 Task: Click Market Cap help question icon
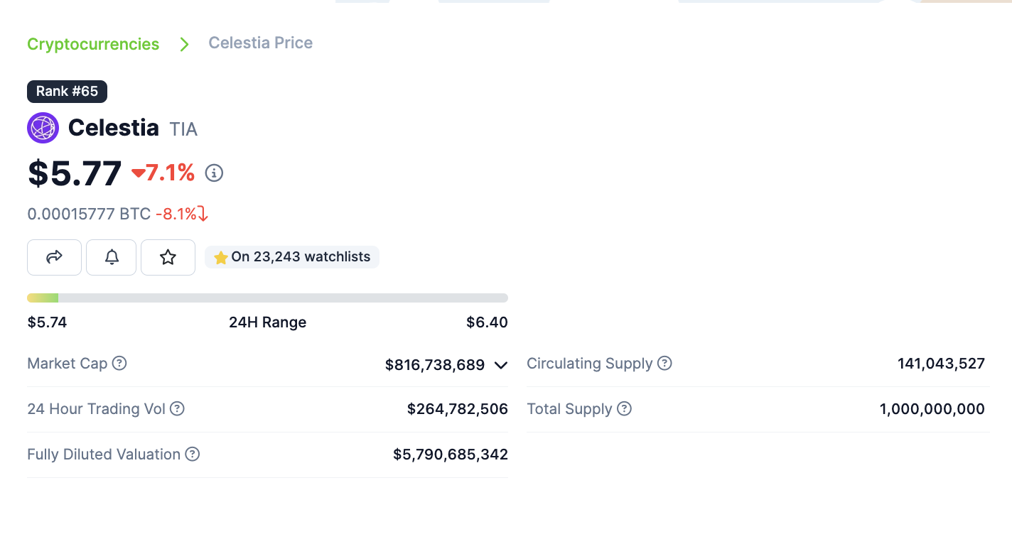coord(119,363)
